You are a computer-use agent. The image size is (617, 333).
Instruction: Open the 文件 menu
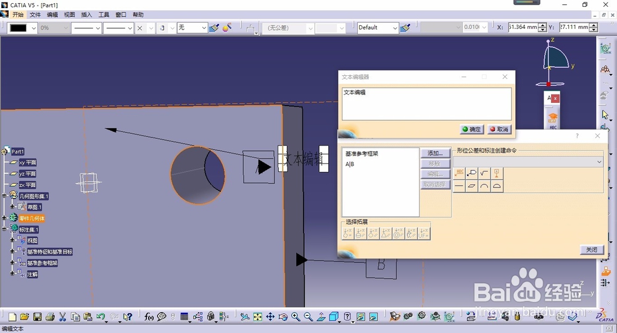pos(35,15)
